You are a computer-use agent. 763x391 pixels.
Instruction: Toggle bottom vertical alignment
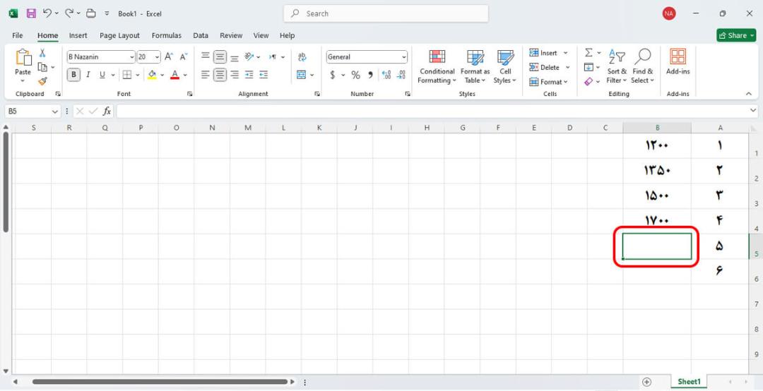[235, 57]
